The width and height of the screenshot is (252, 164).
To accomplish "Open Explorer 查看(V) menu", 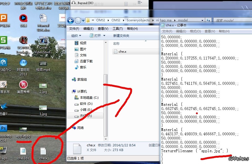I will 103,29.
